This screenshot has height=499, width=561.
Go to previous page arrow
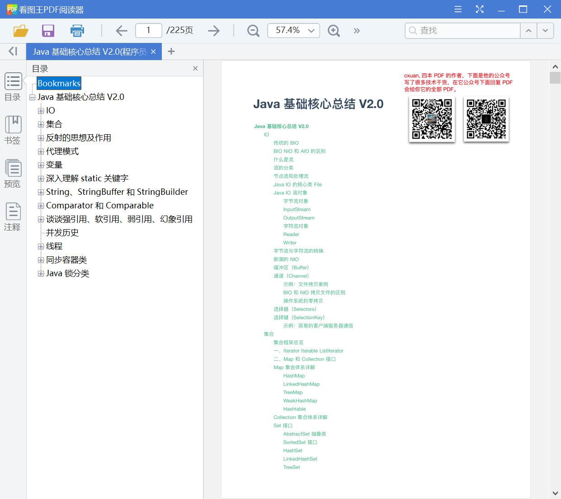click(122, 31)
